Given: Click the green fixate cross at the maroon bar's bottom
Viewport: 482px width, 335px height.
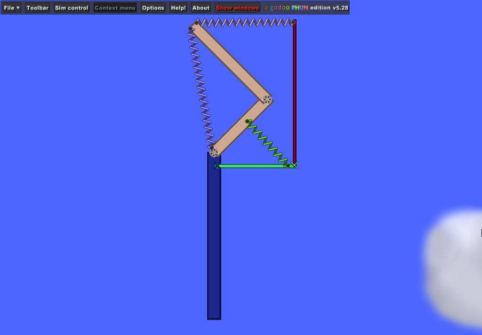Looking at the screenshot, I should click(294, 165).
